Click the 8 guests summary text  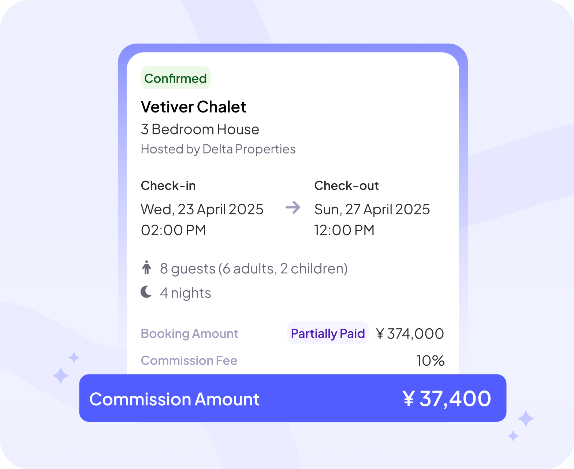pyautogui.click(x=254, y=269)
